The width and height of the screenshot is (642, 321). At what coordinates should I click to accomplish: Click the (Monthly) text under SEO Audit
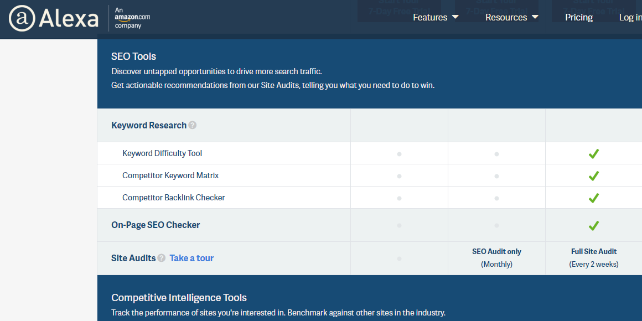pyautogui.click(x=496, y=265)
